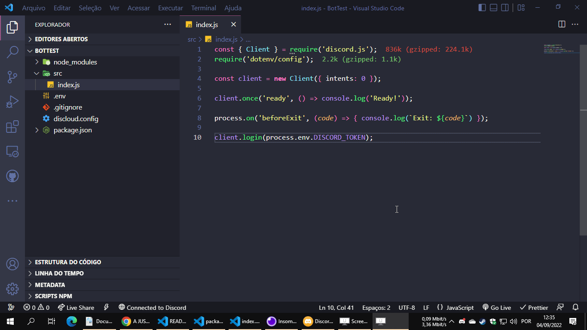The width and height of the screenshot is (587, 330).
Task: Click the lightning bolt status bar icon
Action: coord(106,308)
